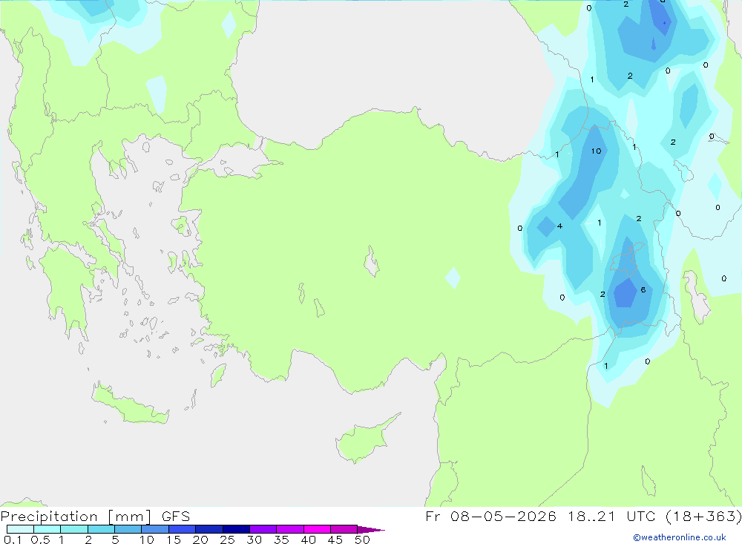742x544 pixels.
Task: Click the legend tick label '0.5'
Action: (x=40, y=540)
